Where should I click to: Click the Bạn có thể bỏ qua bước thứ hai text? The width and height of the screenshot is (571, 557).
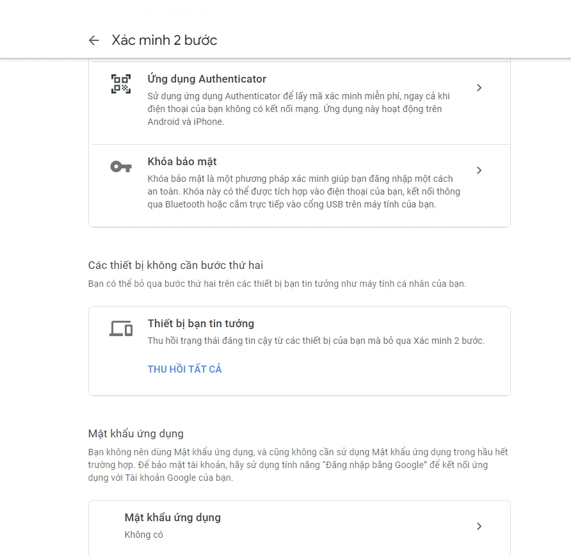point(277,284)
